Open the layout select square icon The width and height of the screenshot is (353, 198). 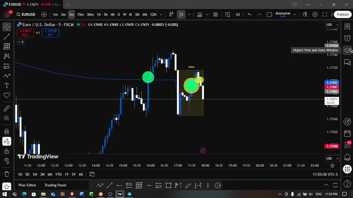(x=269, y=14)
